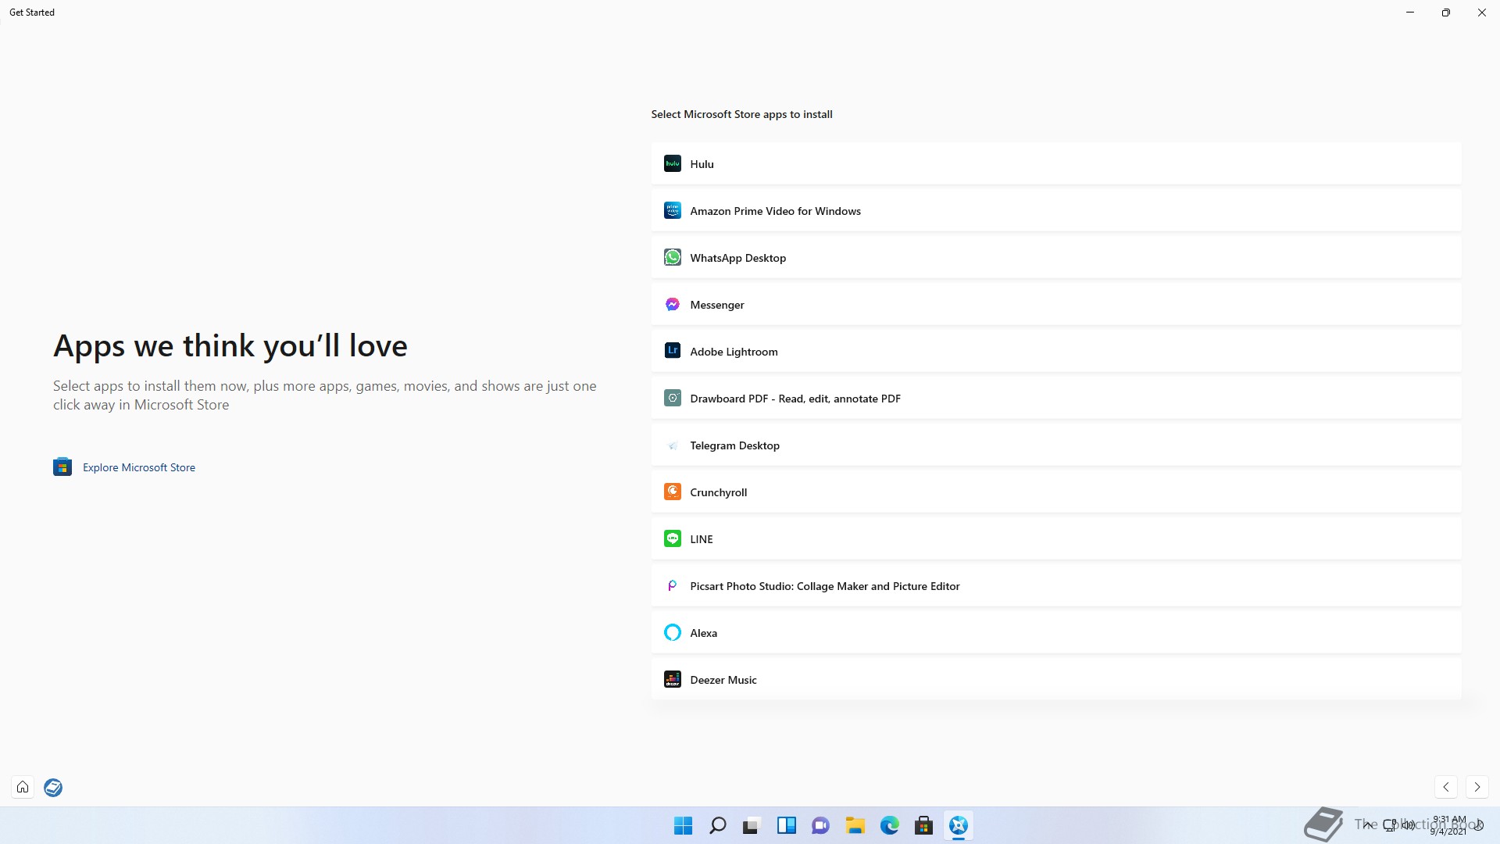Open Teams Chat on taskbar
The width and height of the screenshot is (1500, 844).
[x=820, y=825]
